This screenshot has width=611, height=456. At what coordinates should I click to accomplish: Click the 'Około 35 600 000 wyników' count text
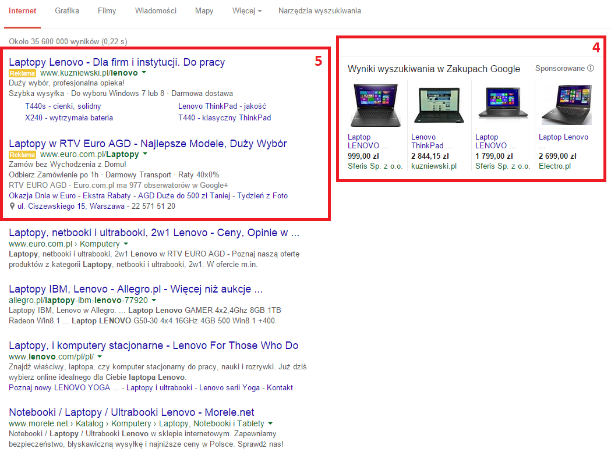click(x=68, y=42)
